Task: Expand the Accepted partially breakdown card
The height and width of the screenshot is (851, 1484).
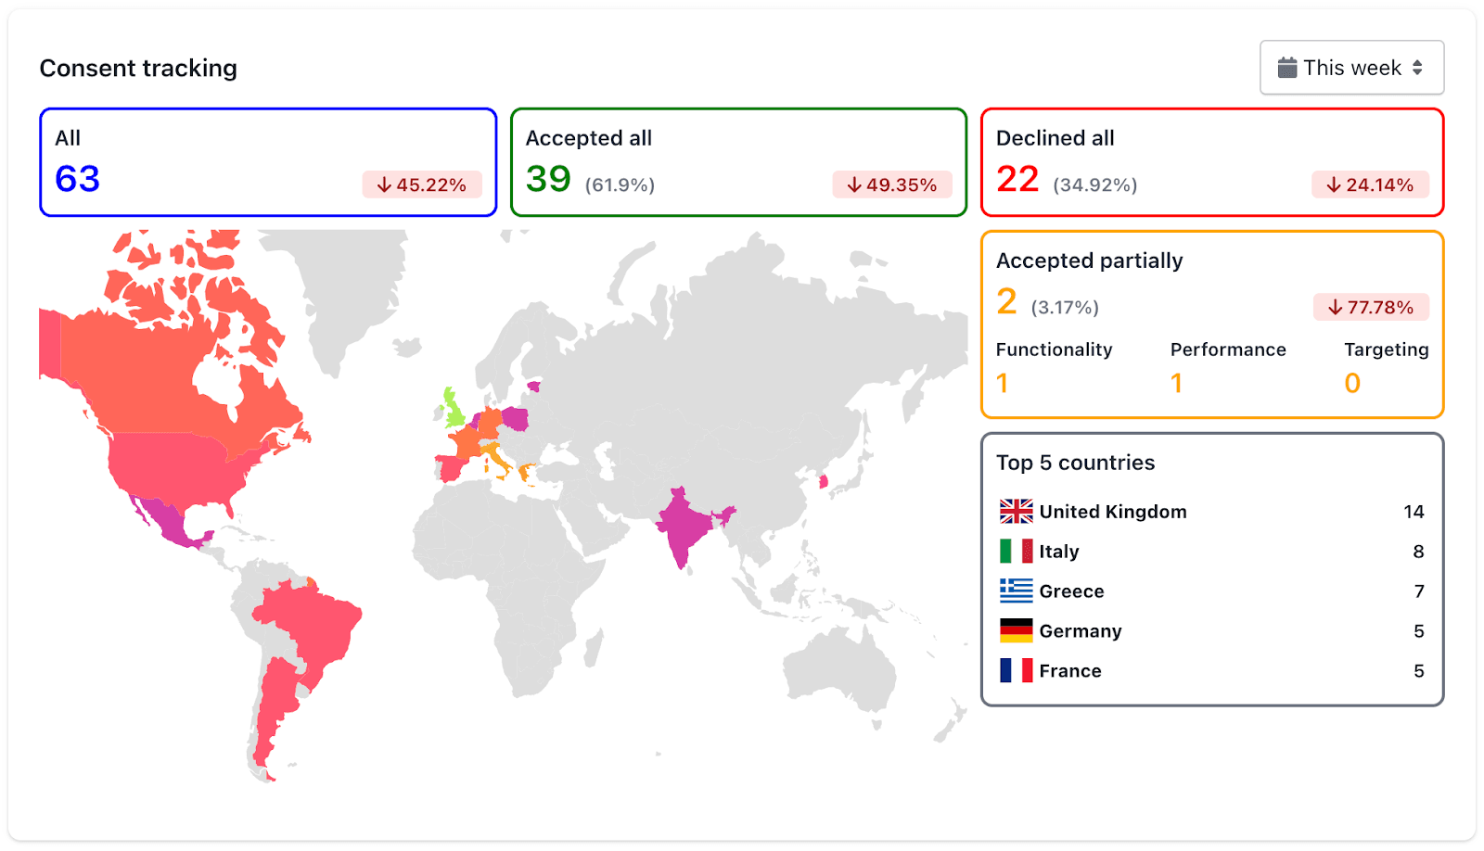Action: point(1211,324)
